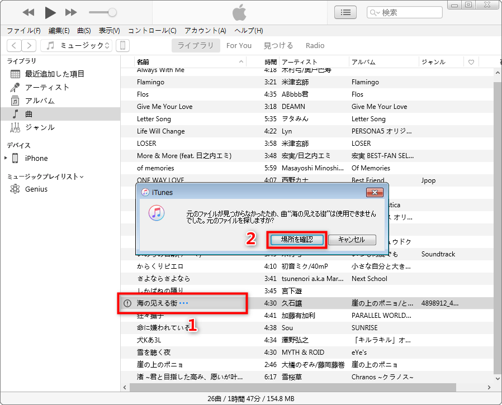
Task: Open the three-dot menu for 海の見える街
Action: coord(183,303)
